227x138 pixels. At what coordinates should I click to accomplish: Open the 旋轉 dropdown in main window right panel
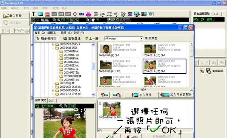210,20
